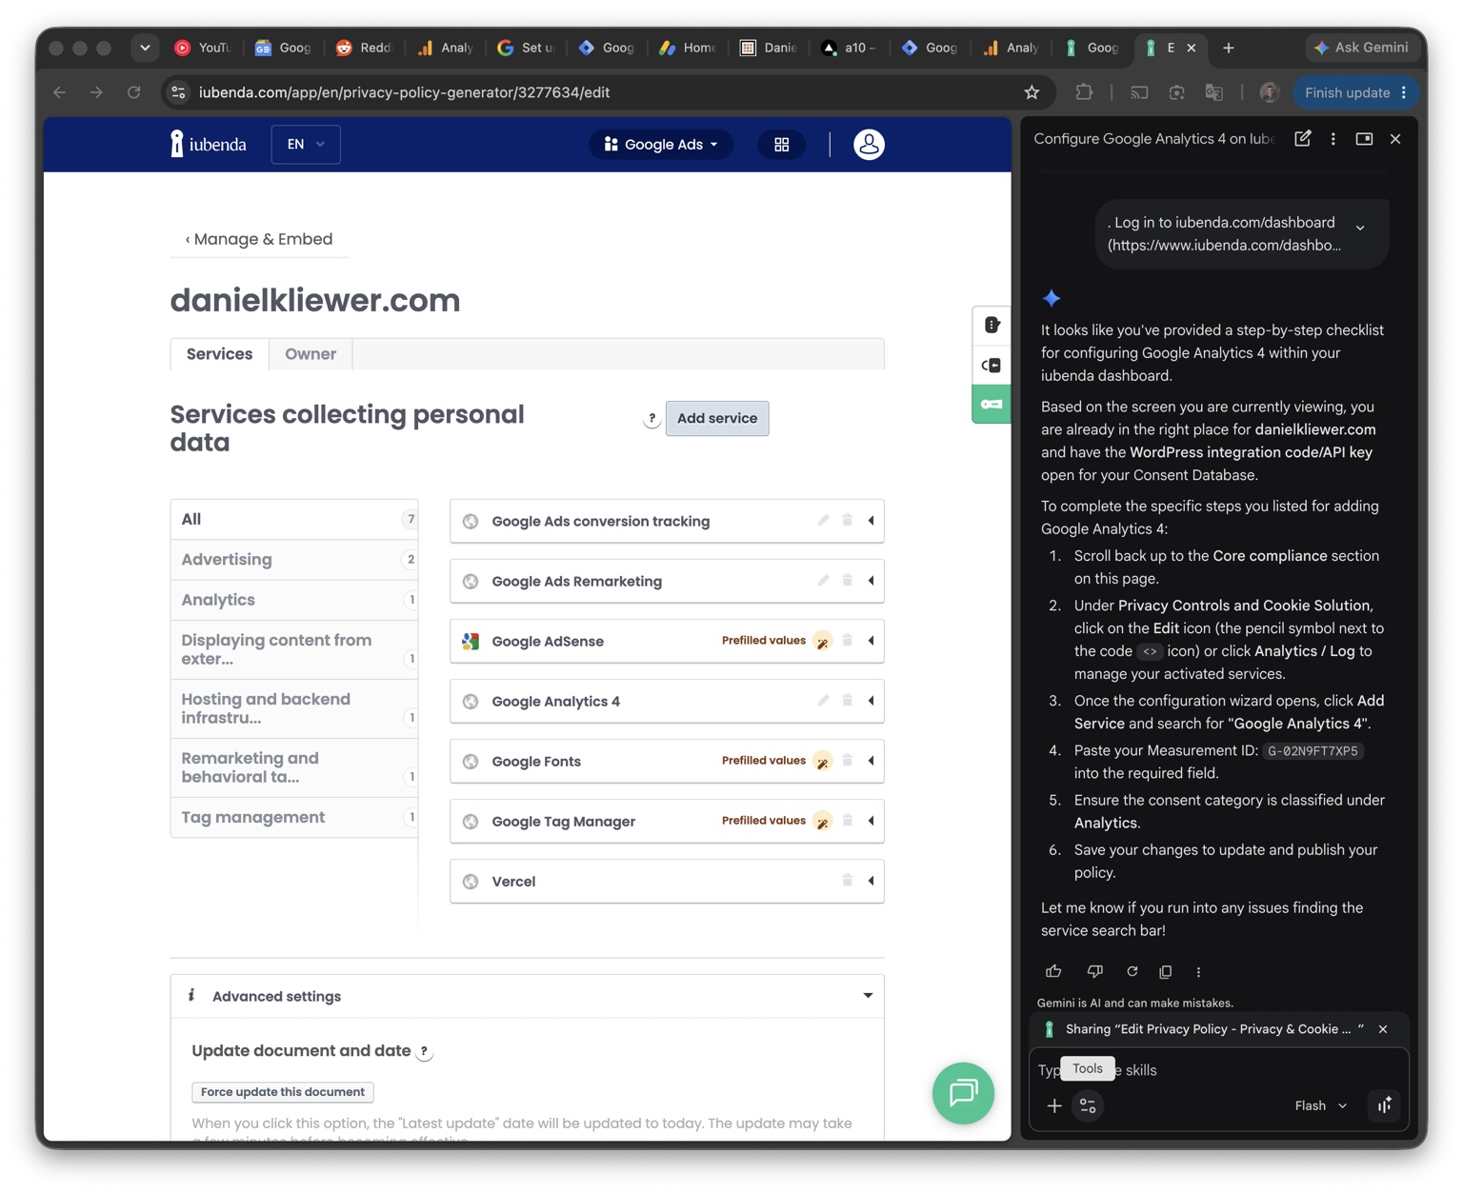
Task: Expand the Google AdSense row
Action: pyautogui.click(x=872, y=641)
